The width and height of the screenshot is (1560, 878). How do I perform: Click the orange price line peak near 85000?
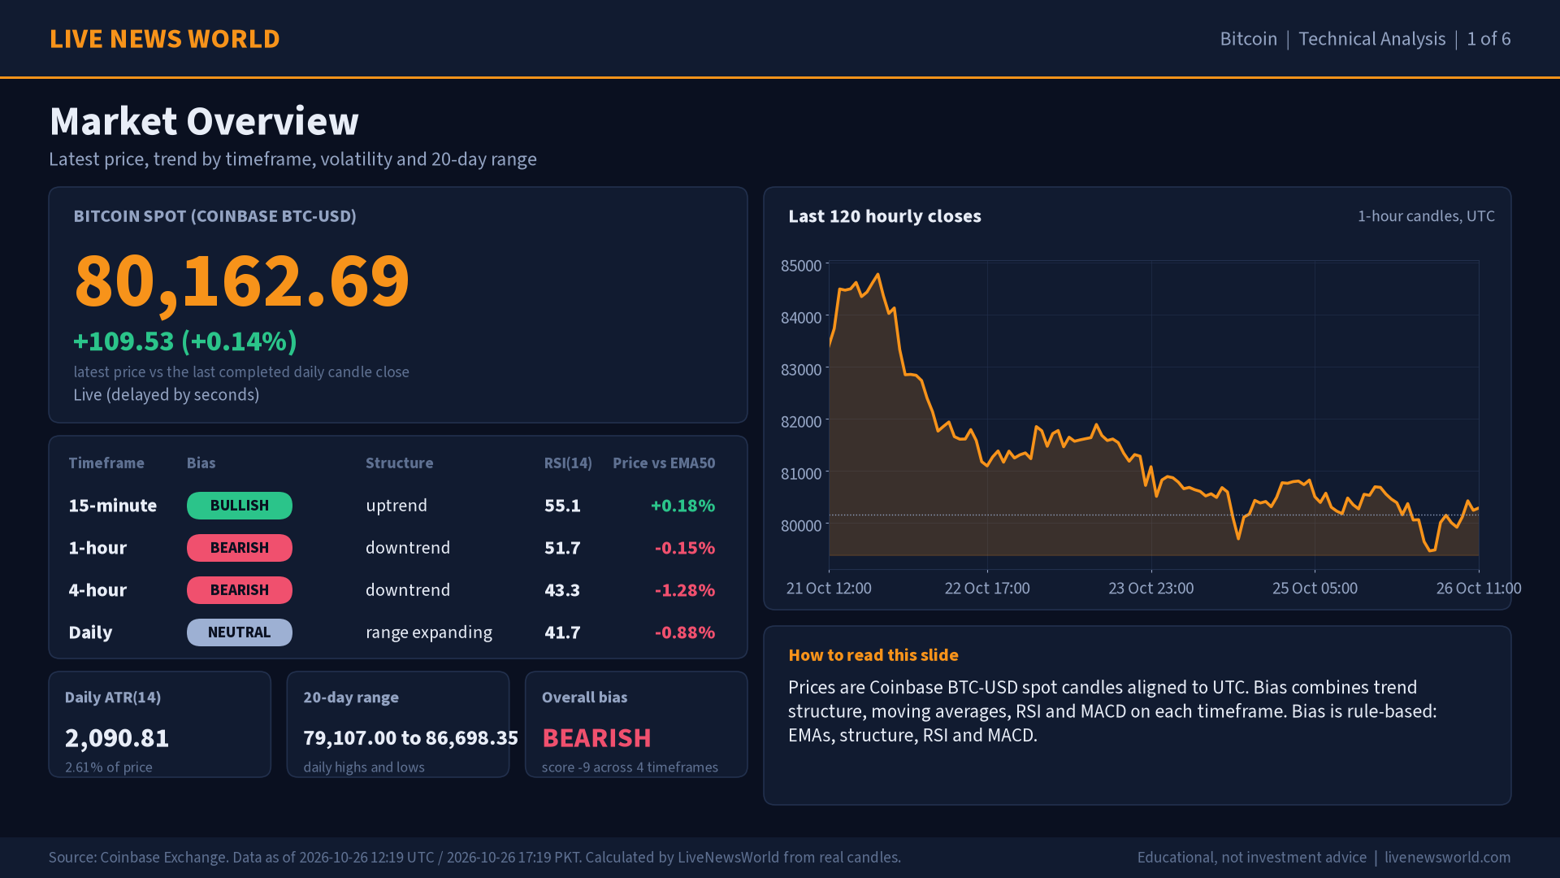[877, 276]
